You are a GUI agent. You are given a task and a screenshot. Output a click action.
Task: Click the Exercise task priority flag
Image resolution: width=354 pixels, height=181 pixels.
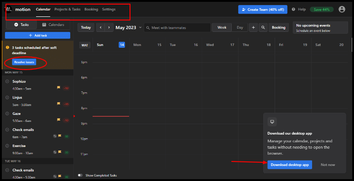click(60, 152)
